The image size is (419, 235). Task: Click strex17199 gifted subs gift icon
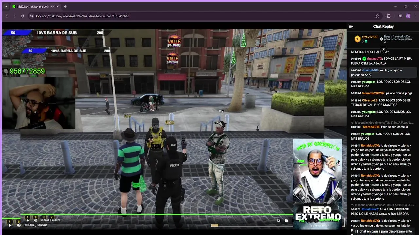click(366, 41)
